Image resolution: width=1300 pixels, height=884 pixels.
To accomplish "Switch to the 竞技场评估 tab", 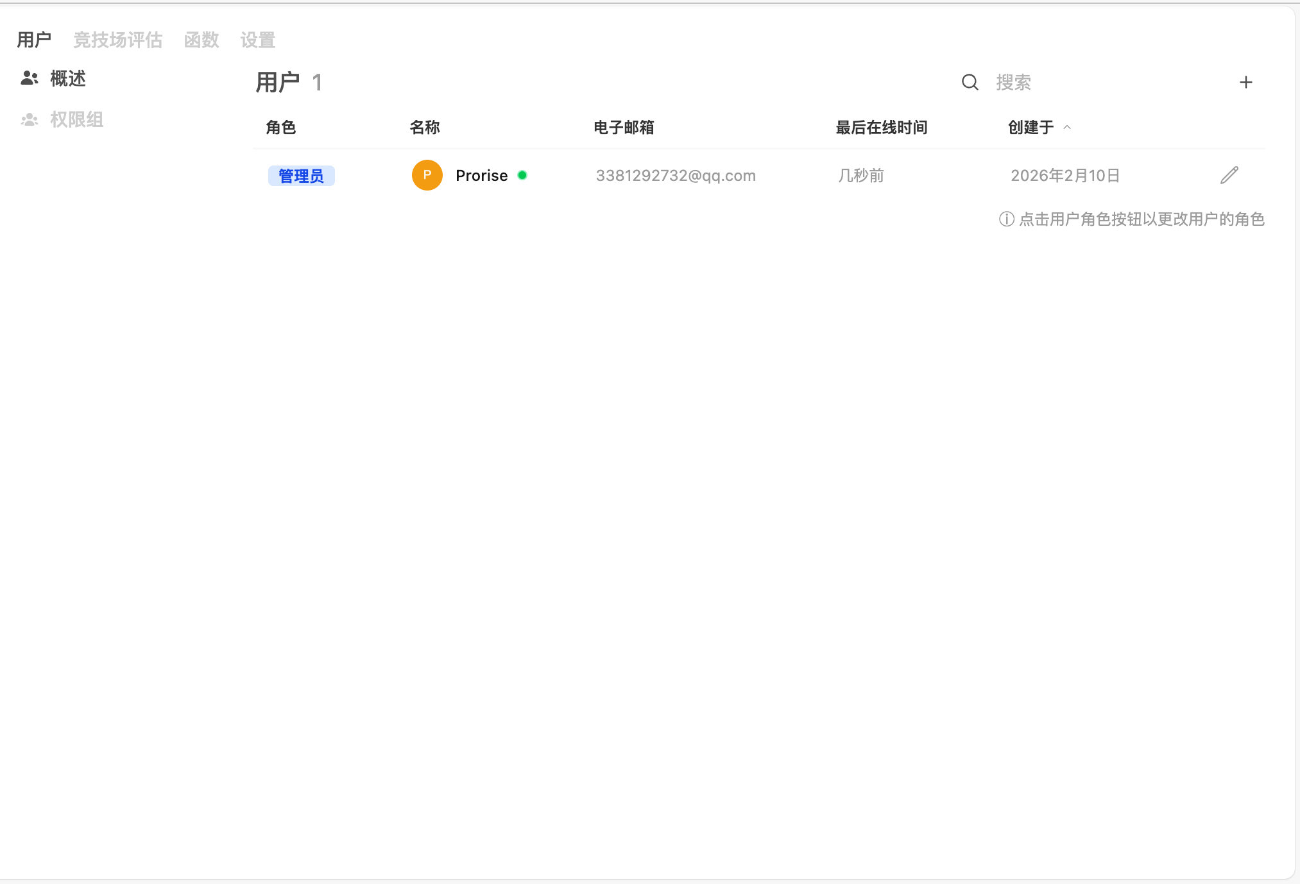I will click(117, 40).
